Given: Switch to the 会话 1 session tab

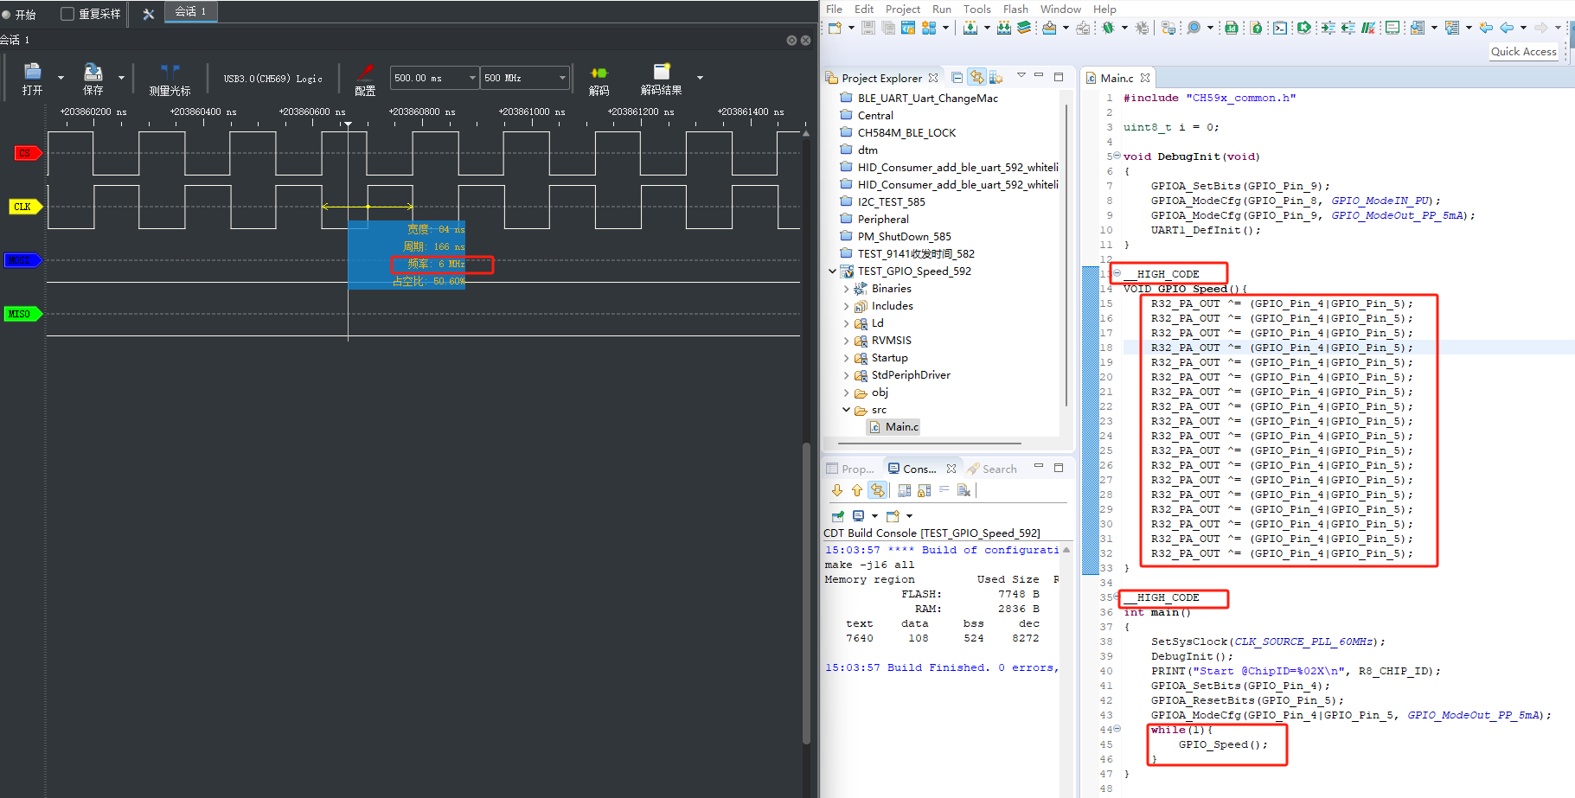Looking at the screenshot, I should click(190, 11).
